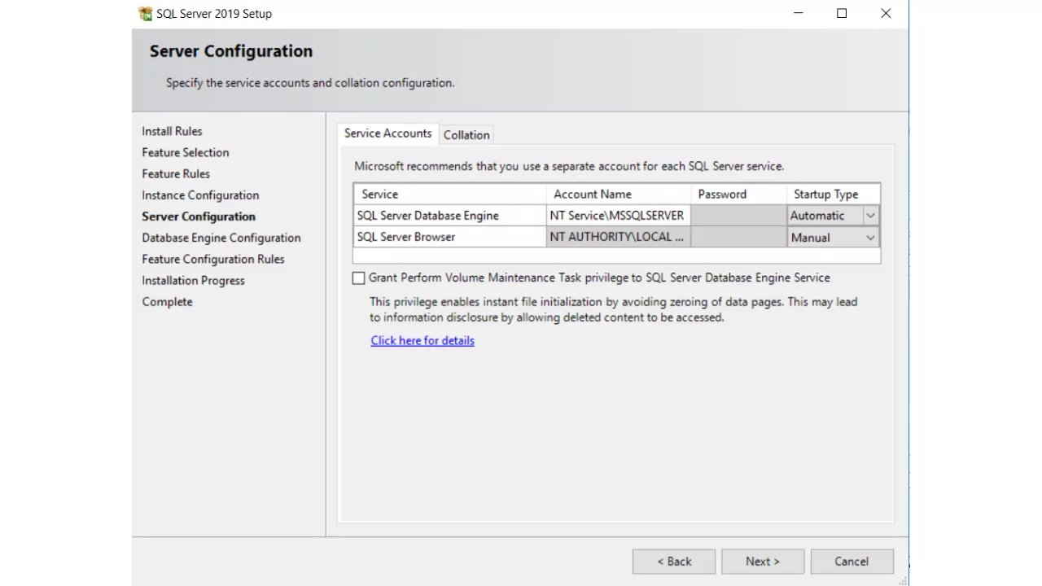Select the NT AUTHORITY\LOCAL account name cell
The height and width of the screenshot is (586, 1042).
click(619, 237)
